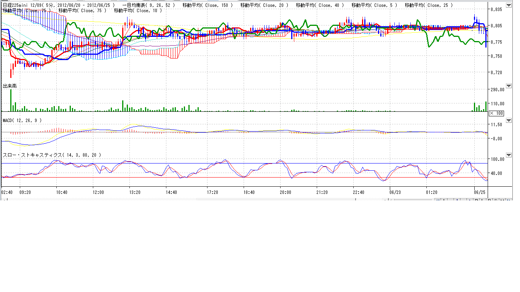Select the 移動平均( Close, 10 ) label
The image size is (520, 292).
click(138, 11)
